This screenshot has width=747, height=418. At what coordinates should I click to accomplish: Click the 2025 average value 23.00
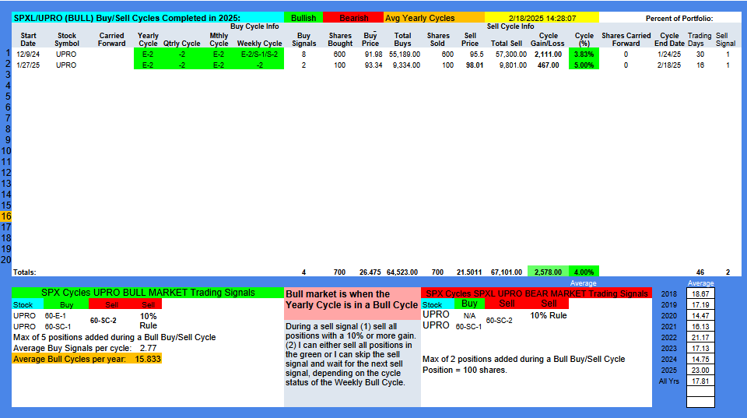pos(700,371)
